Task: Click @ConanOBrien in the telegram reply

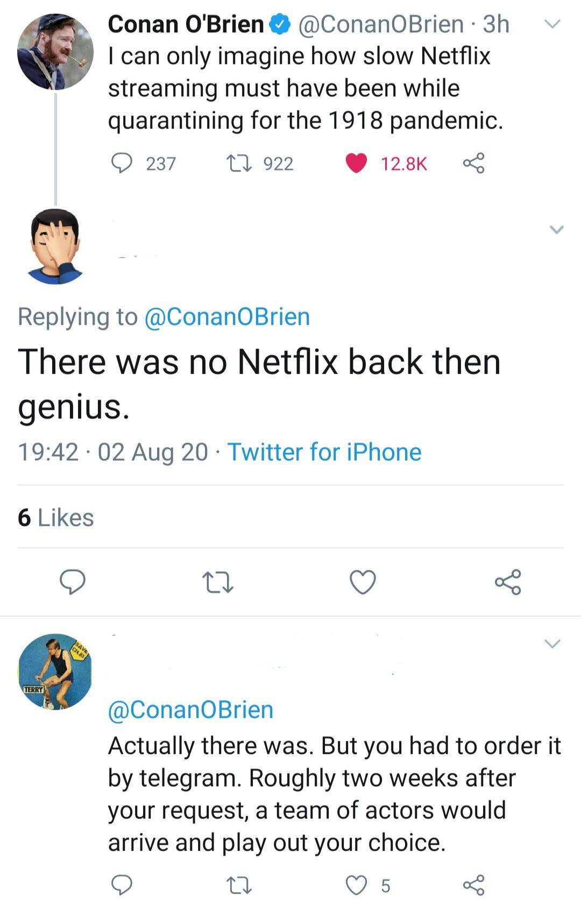Action: click(x=192, y=709)
